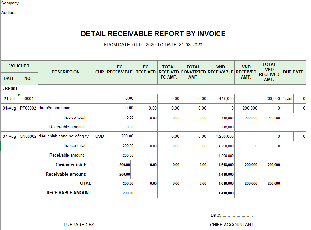Screen dimensions: 311x230
Task: Select voucher number PT00002 cell
Action: pos(28,108)
